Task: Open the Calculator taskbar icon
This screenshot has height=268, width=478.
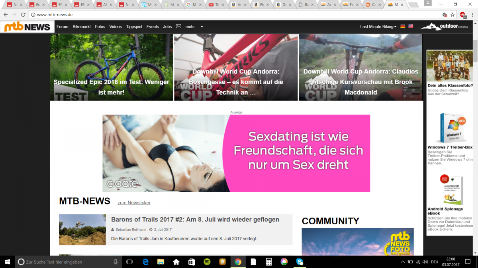Action: point(268,262)
